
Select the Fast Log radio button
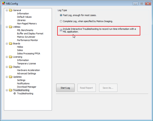coord(61,15)
